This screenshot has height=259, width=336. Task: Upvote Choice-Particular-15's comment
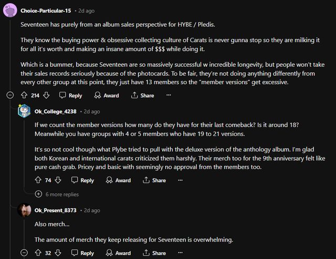[24, 96]
